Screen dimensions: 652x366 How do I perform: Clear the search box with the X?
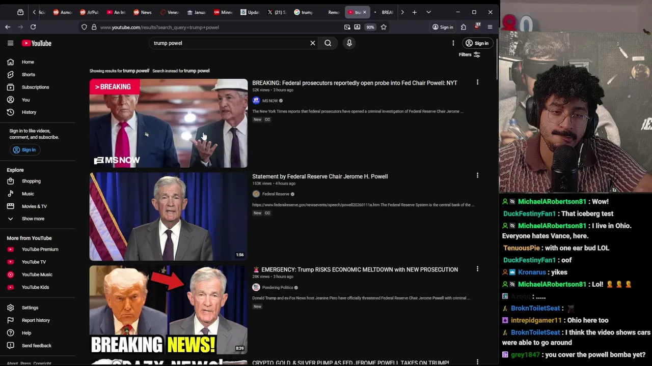pyautogui.click(x=313, y=43)
